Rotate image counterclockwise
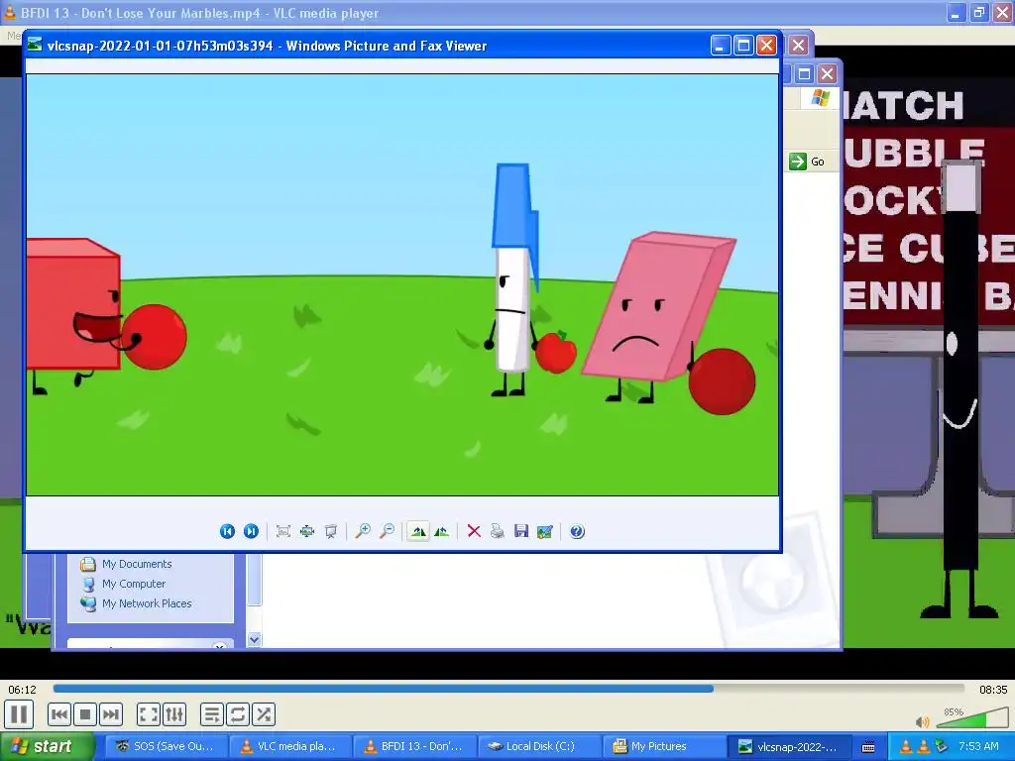Screen dimensions: 1015x761 pyautogui.click(x=442, y=531)
